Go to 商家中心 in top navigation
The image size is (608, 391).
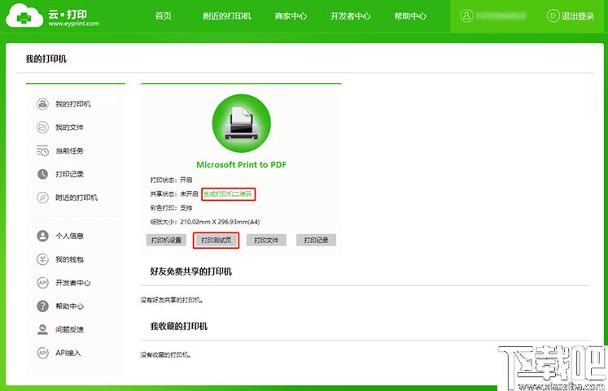[291, 16]
